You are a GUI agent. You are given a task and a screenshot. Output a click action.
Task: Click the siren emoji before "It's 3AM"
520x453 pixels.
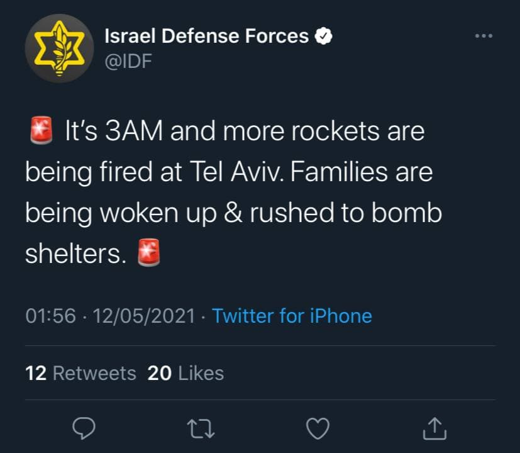pyautogui.click(x=40, y=133)
